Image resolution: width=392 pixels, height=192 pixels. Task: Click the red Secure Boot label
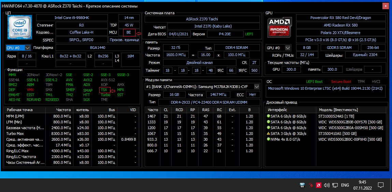(341, 82)
